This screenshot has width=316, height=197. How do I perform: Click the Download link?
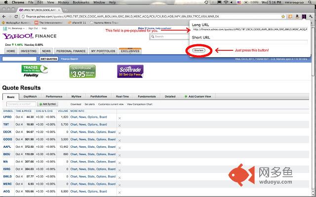point(76,104)
